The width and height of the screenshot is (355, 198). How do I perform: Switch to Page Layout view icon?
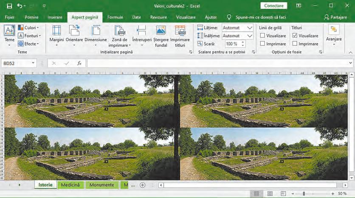click(270, 193)
